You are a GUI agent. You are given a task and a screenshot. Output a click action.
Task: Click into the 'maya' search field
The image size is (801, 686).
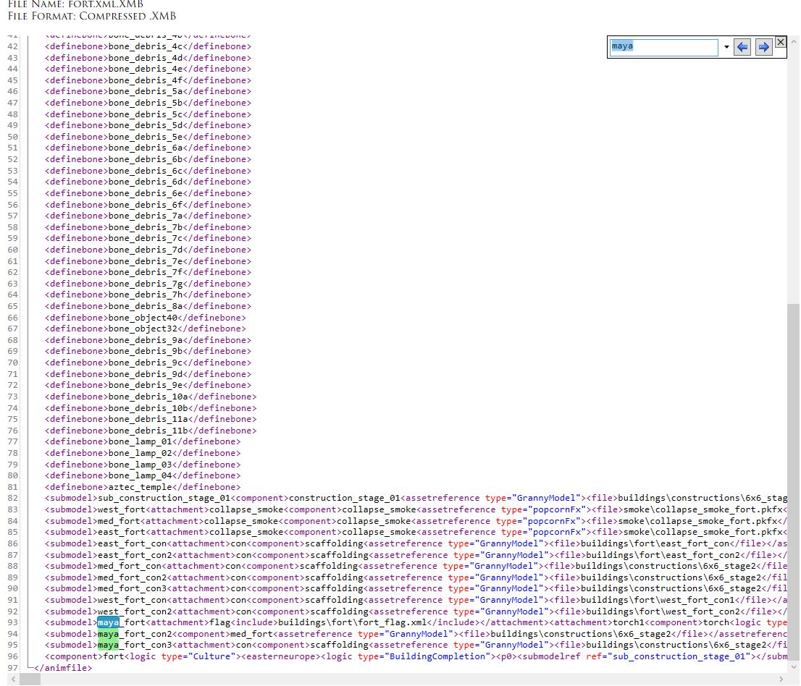tap(663, 47)
